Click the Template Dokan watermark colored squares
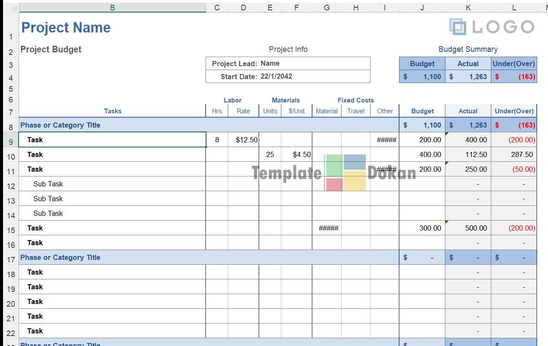This screenshot has width=548, height=346. 345,173
